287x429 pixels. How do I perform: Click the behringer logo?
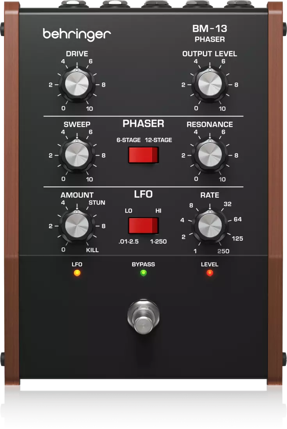click(77, 34)
